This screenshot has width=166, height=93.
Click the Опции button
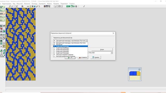pyautogui.click(x=102, y=49)
